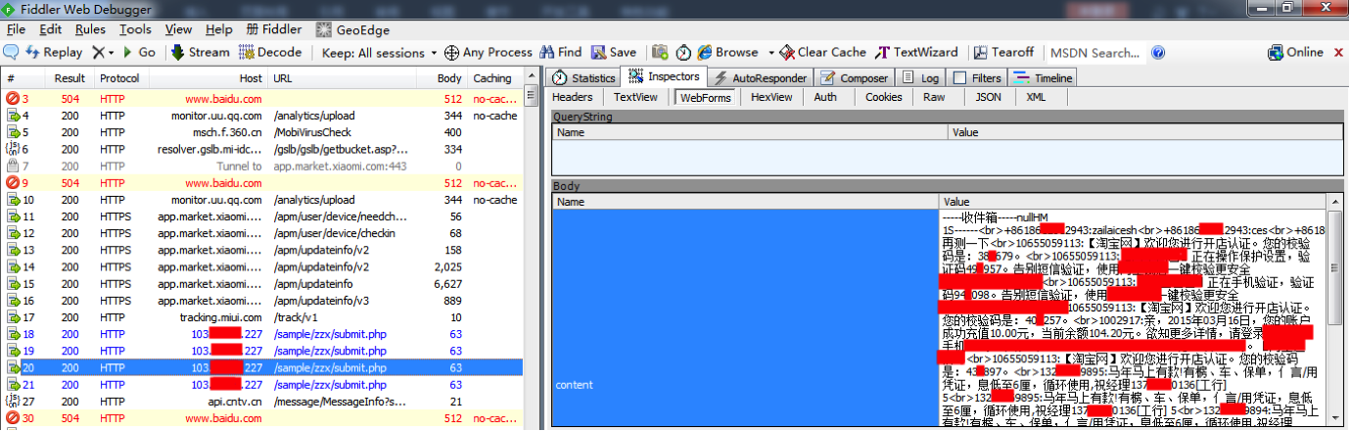1350x431 pixels.
Task: Select the JSON inspector view
Action: (x=988, y=97)
